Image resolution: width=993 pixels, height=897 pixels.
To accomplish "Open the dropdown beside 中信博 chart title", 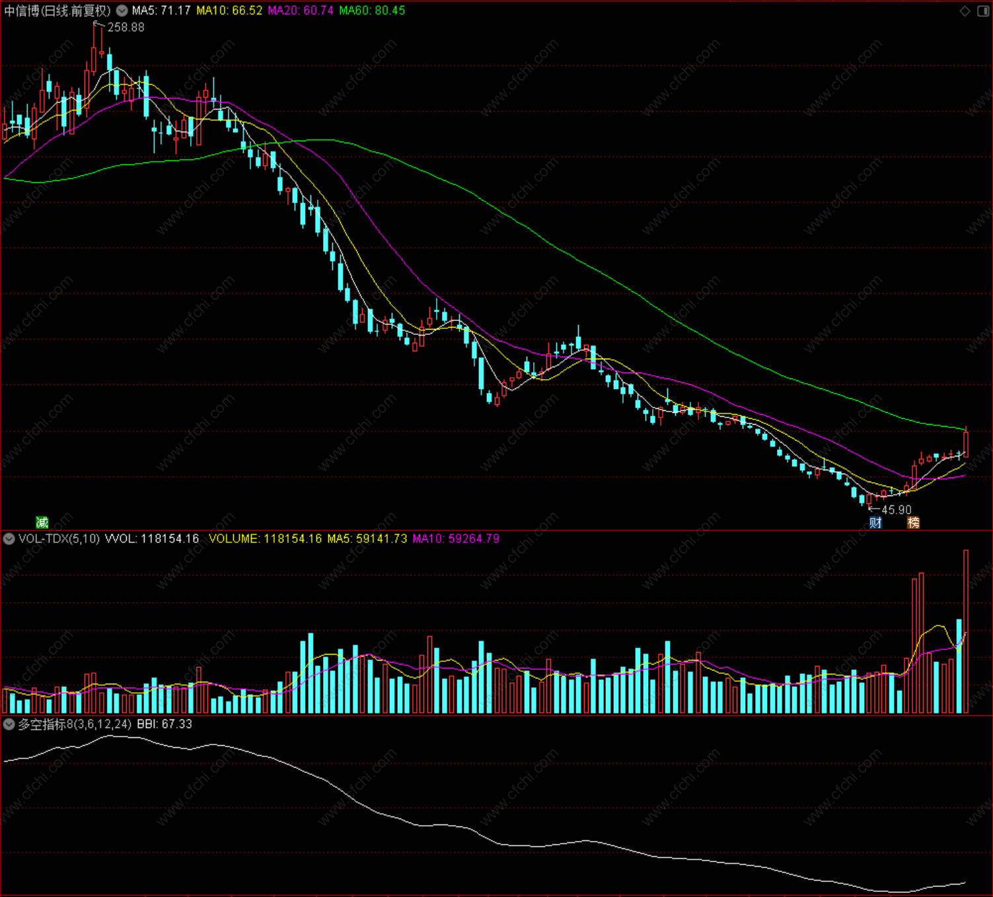I will (x=122, y=11).
